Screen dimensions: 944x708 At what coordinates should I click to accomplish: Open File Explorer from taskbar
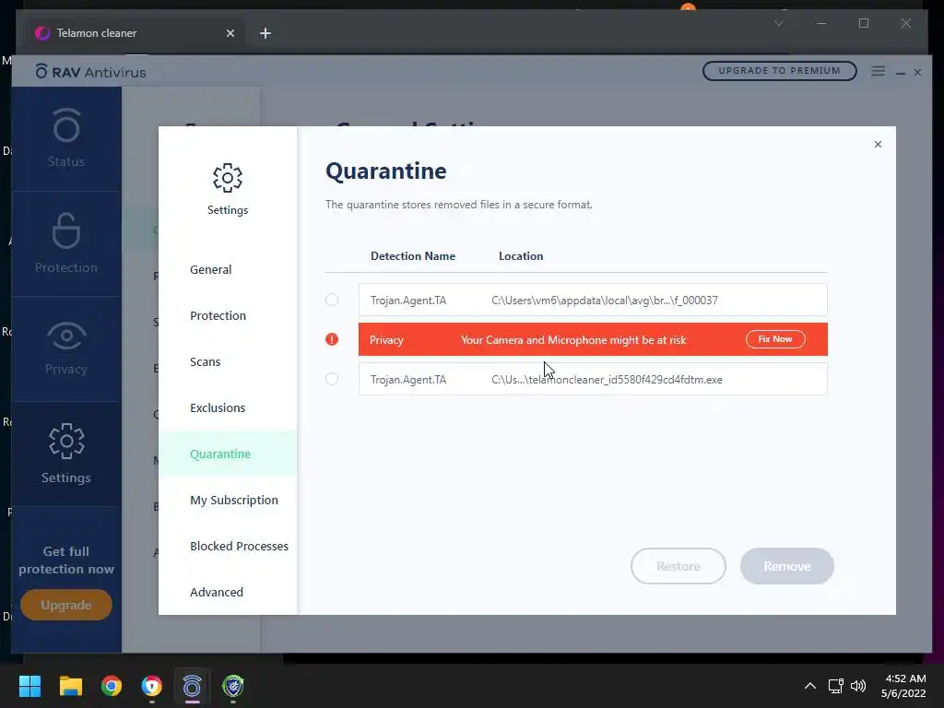coord(70,686)
